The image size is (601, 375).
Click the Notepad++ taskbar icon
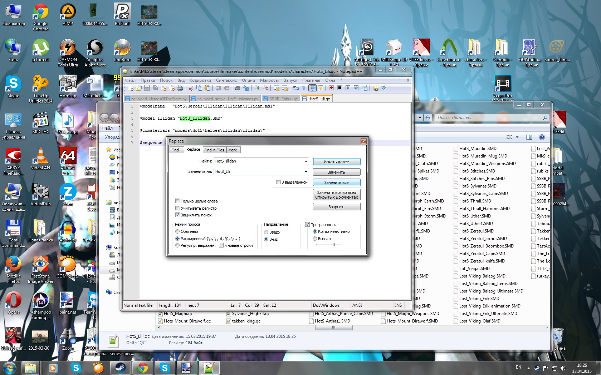tap(209, 367)
